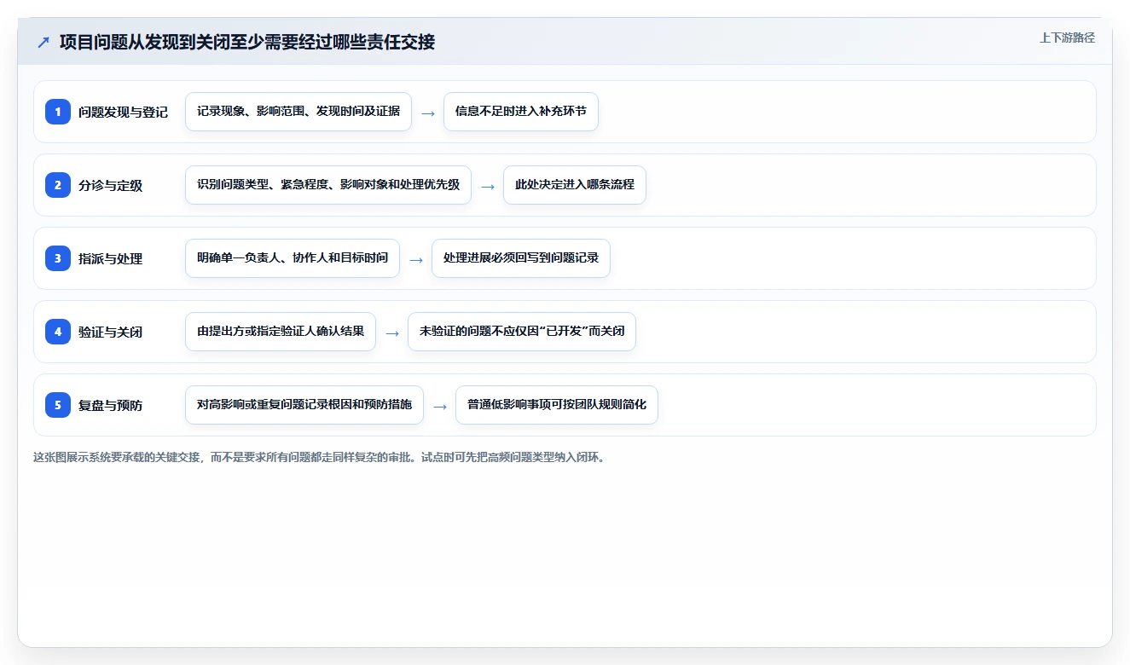Viewport: 1130px width, 665px height.
Task: Select the 问题发现与登记 step label
Action: (123, 112)
